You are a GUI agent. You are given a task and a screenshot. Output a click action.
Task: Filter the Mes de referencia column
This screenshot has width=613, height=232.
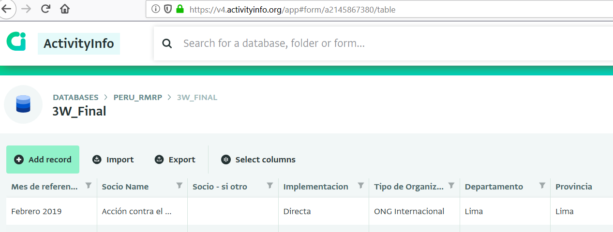click(89, 186)
